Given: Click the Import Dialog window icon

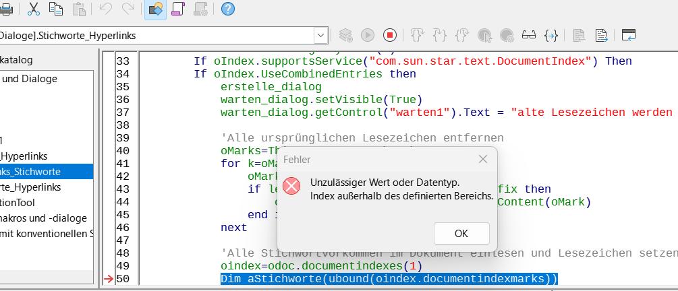Looking at the screenshot, I should (x=629, y=35).
